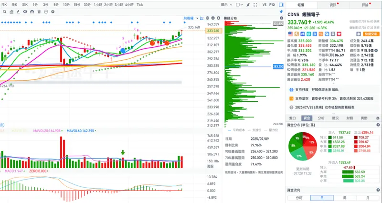Switch to 年K timeframe
The image size is (382, 203).
[x=25, y=5]
